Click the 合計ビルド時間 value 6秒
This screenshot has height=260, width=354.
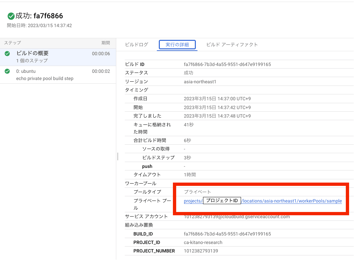[x=187, y=140]
